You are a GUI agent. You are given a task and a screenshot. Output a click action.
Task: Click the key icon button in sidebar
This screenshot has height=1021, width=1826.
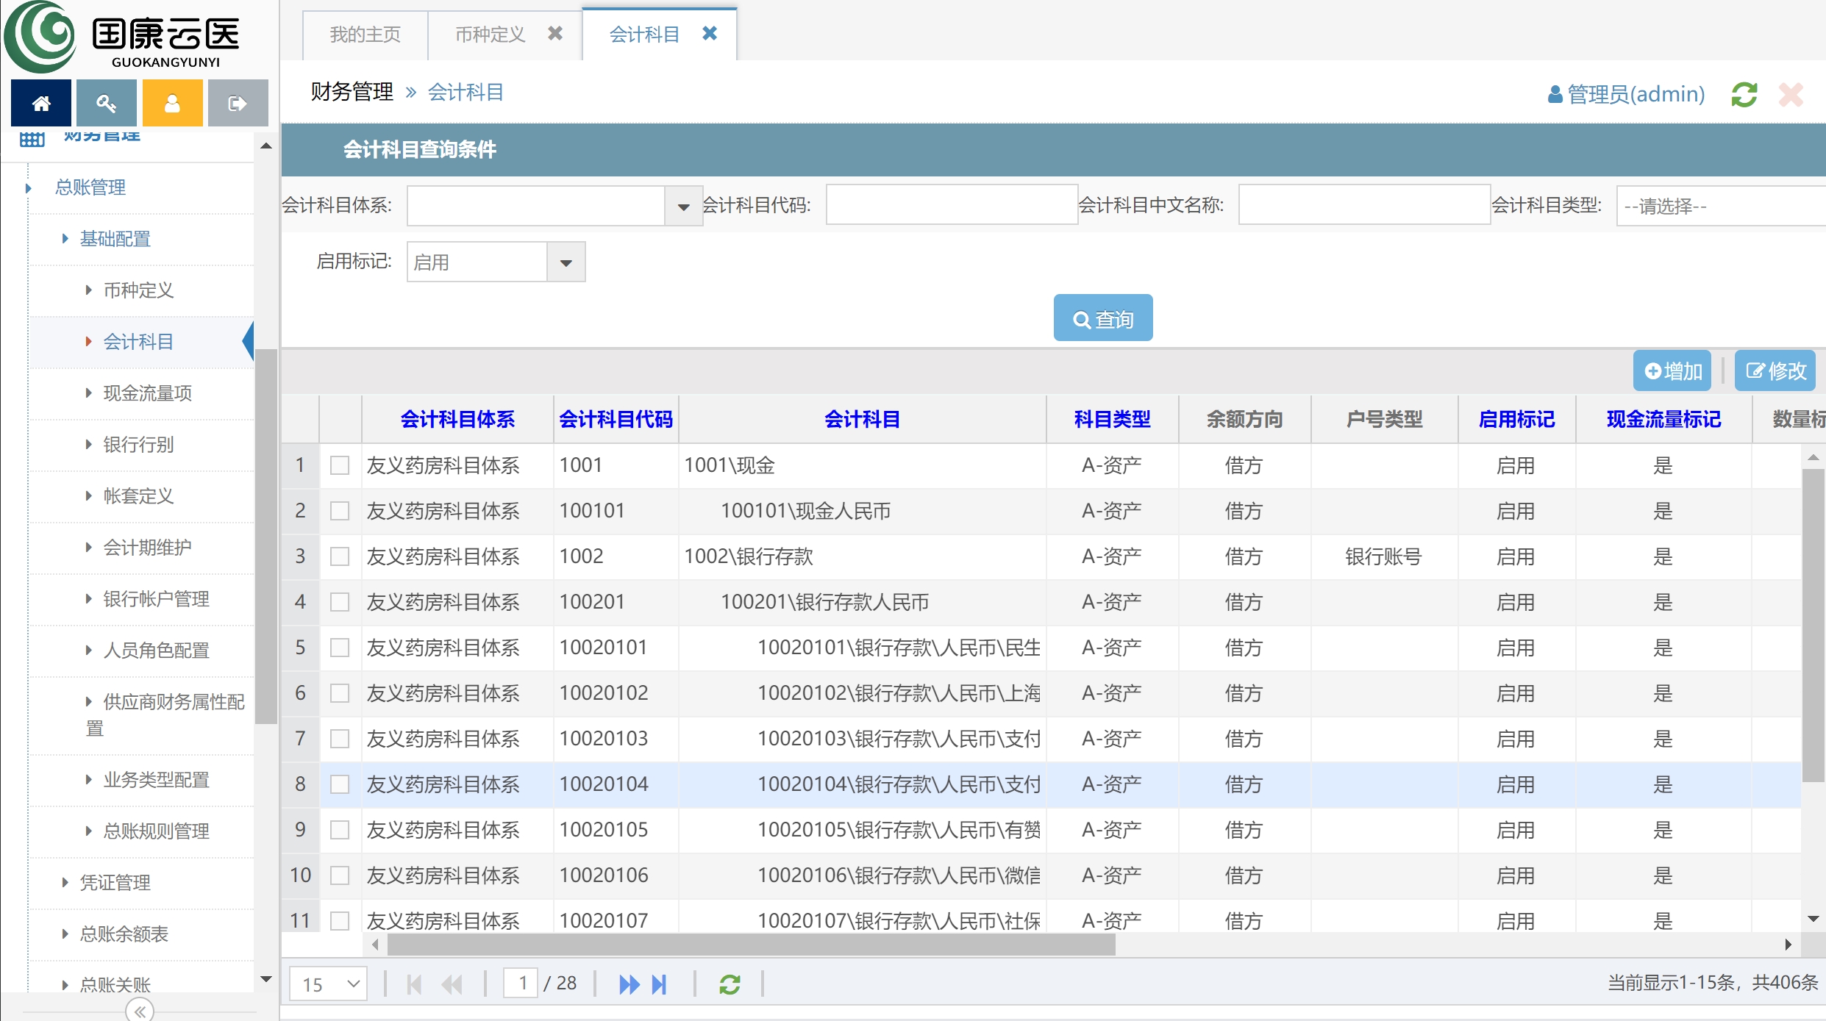click(107, 104)
